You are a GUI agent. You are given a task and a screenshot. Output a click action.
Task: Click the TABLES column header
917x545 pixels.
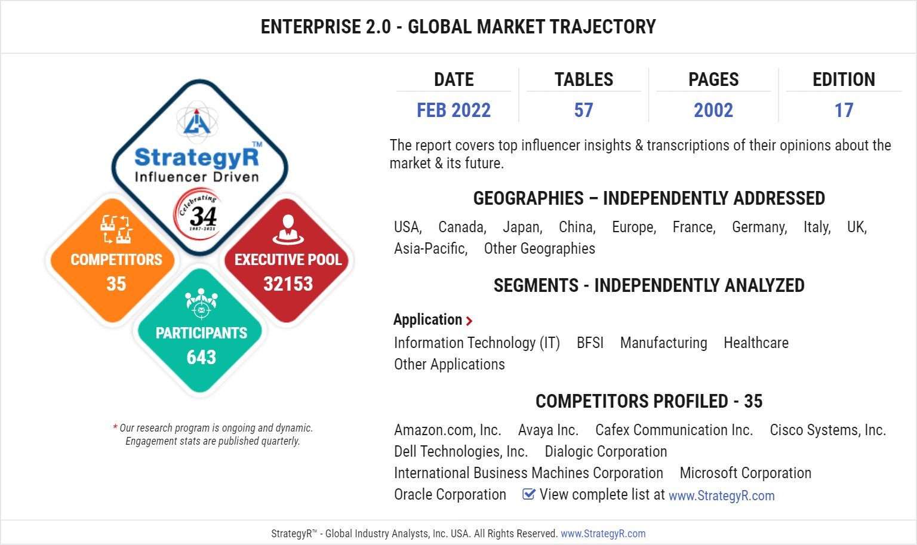tap(583, 79)
